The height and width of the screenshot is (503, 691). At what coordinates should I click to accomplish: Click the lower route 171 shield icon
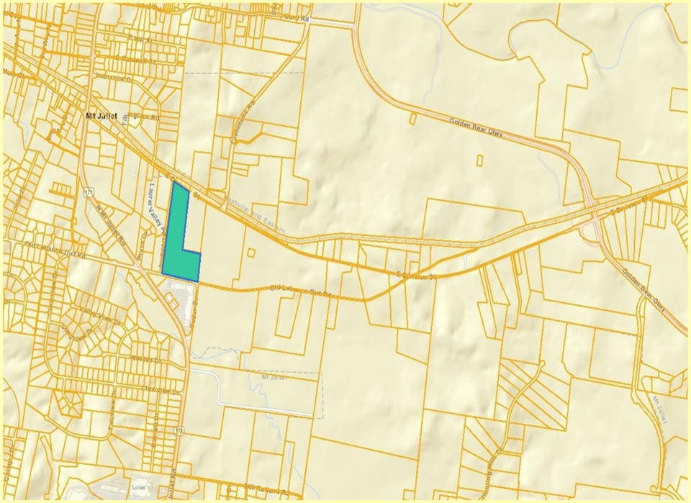[179, 430]
